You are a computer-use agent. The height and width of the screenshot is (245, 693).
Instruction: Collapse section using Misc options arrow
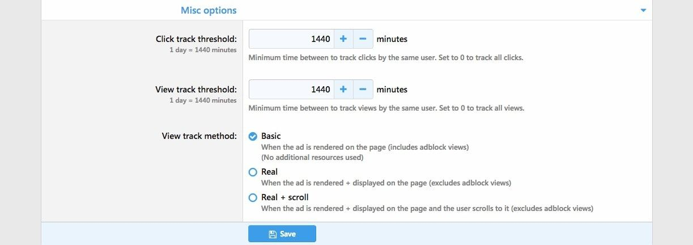coord(643,10)
